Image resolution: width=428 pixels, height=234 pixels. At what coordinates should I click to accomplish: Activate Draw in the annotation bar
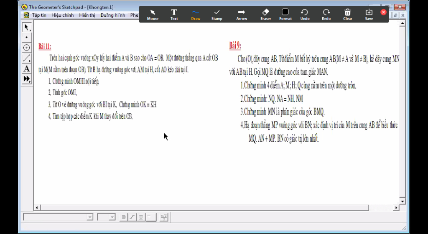tap(196, 15)
